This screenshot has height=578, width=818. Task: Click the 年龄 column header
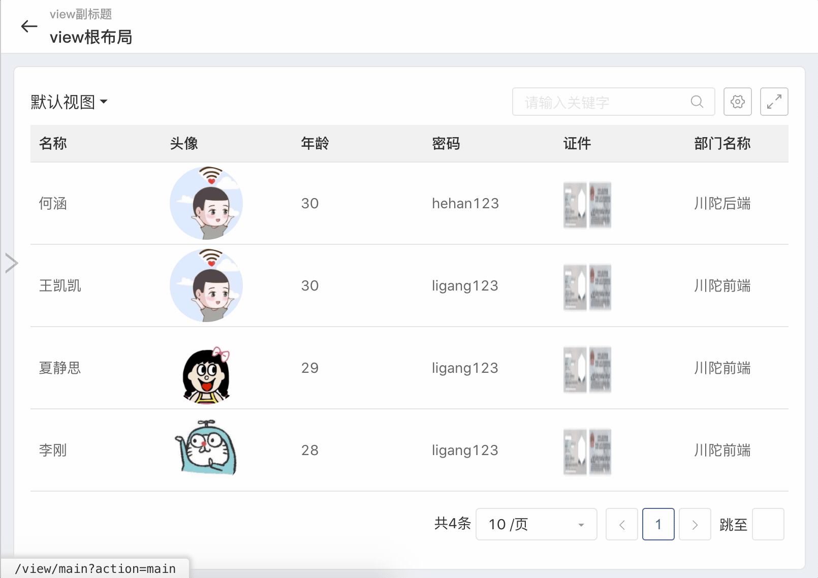point(315,143)
